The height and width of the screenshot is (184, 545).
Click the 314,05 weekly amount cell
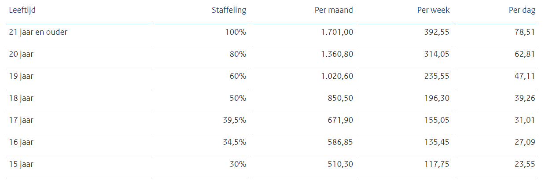[x=437, y=54]
